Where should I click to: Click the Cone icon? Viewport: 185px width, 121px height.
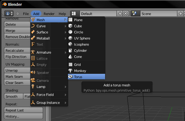70,56
